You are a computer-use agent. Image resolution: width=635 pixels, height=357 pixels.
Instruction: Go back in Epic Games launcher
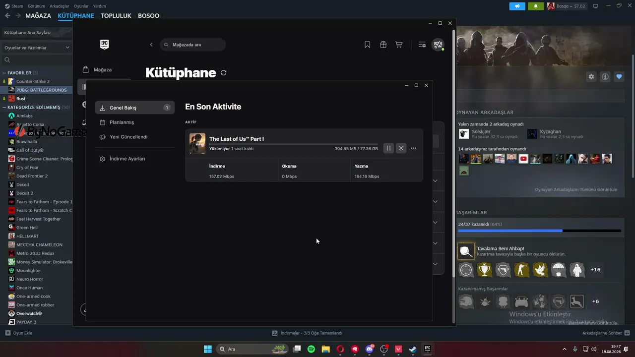151,45
